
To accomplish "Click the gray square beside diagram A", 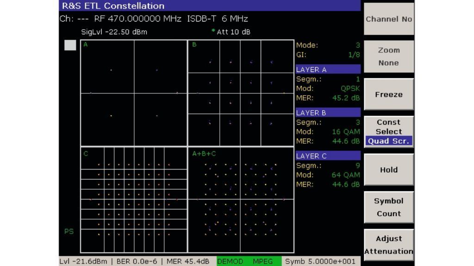I will pyautogui.click(x=70, y=45).
